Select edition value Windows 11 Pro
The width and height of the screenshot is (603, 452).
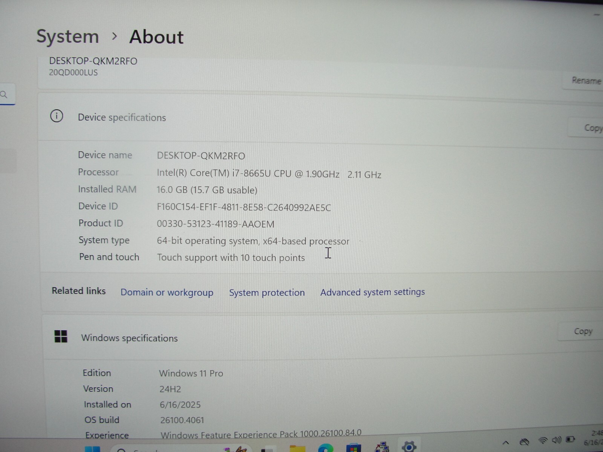tap(191, 373)
